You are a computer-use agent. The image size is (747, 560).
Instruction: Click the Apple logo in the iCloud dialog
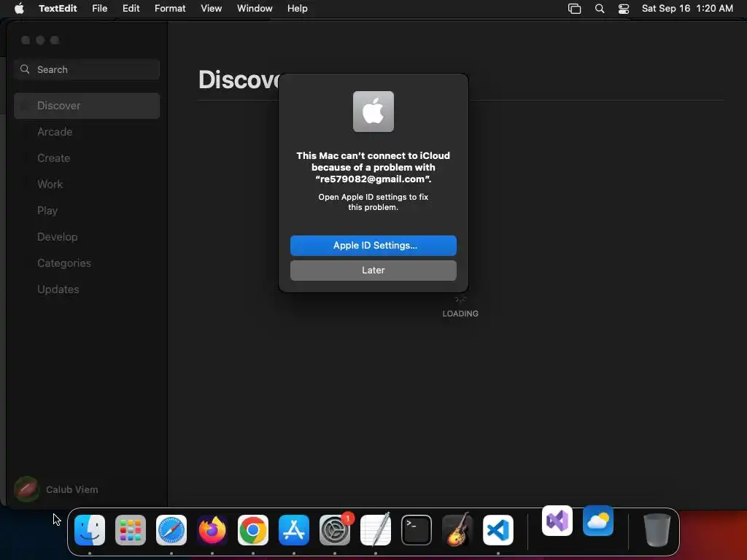point(373,112)
